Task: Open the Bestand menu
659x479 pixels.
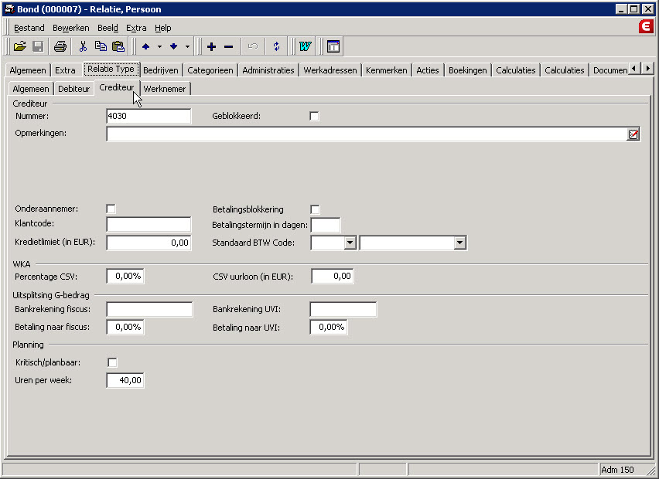Action: coord(29,28)
